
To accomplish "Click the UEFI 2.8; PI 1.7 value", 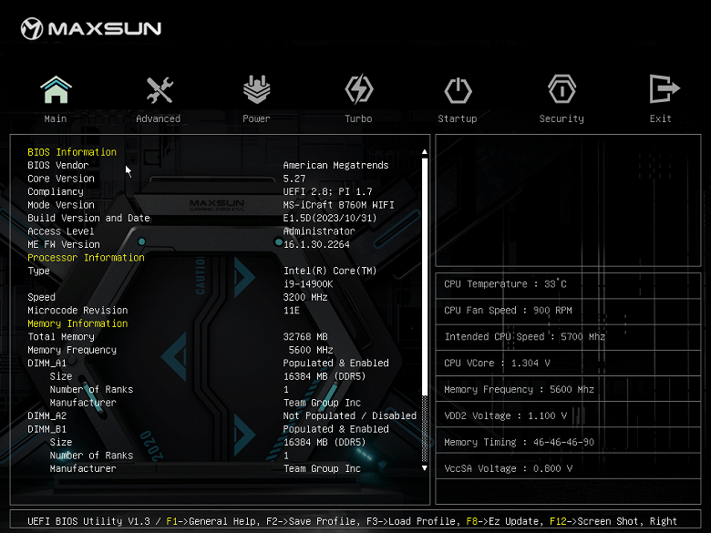I will pos(327,191).
